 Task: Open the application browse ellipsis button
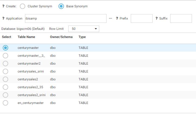[110, 18]
